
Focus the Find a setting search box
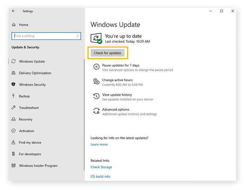[x=44, y=36]
